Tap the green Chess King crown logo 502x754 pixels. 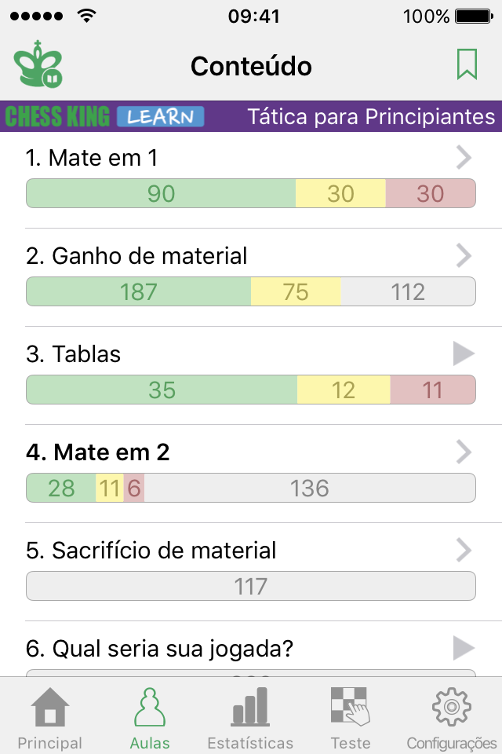point(38,64)
